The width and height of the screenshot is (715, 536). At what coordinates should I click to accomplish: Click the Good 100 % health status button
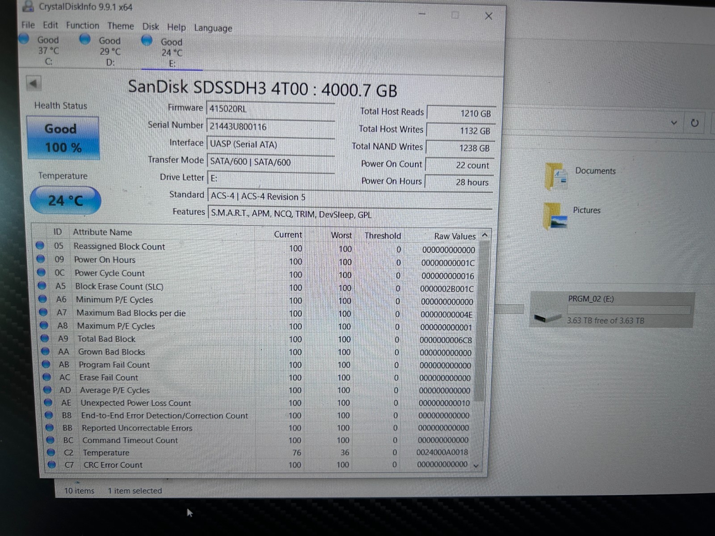click(x=63, y=138)
